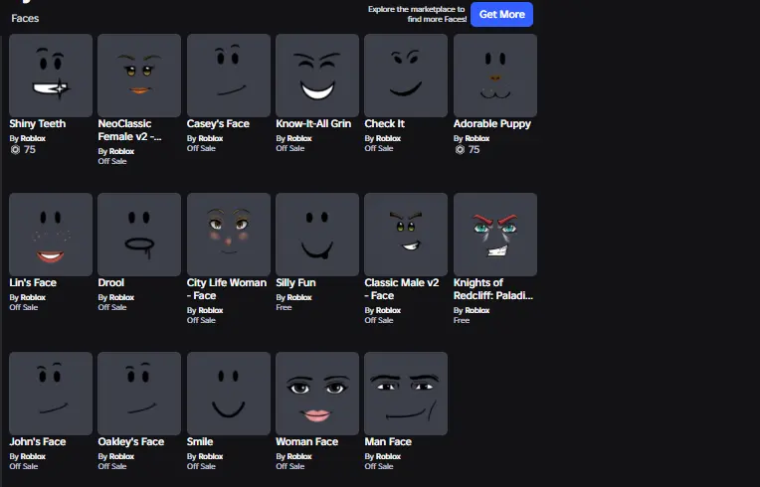Pick the Woman Face thumbnail
Viewport: 760px width, 487px height.
tap(317, 394)
